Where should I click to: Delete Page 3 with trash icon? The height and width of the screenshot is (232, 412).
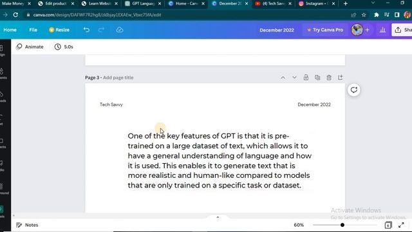coord(329,77)
